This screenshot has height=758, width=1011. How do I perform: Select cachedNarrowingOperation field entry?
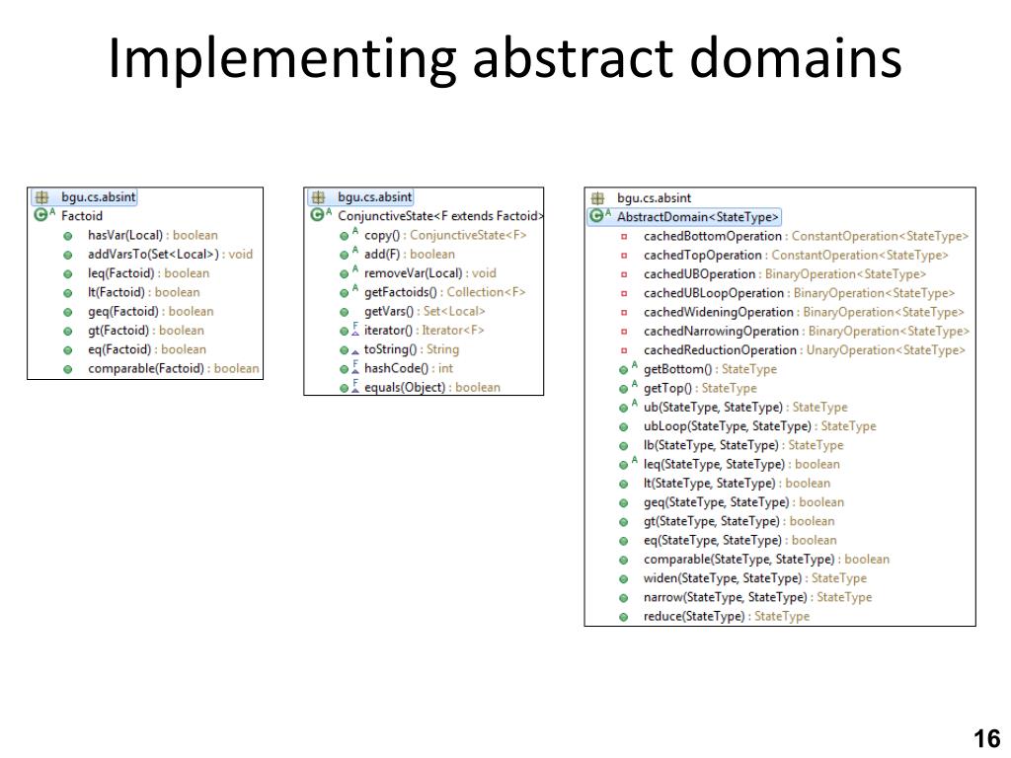(x=806, y=332)
